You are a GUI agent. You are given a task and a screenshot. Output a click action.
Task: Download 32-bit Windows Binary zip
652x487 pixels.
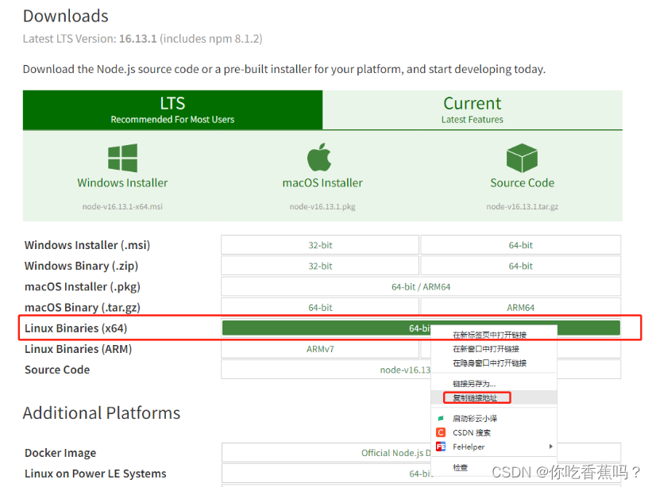(x=320, y=265)
